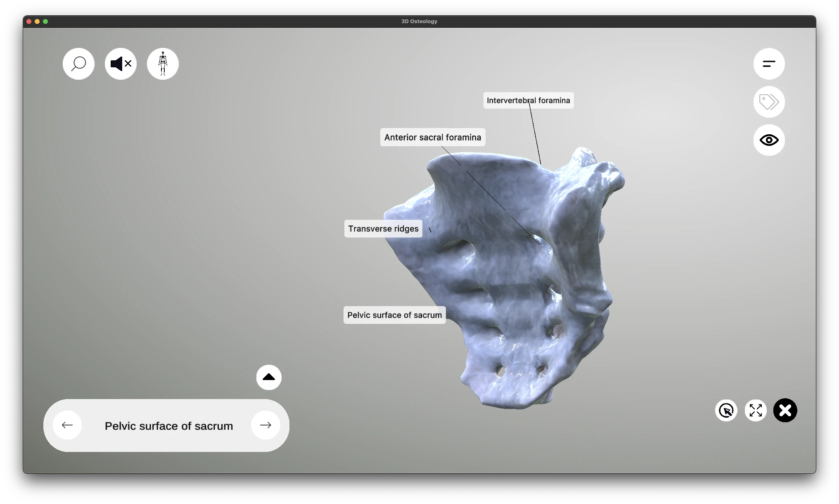Click the yellow minimize window button

37,21
